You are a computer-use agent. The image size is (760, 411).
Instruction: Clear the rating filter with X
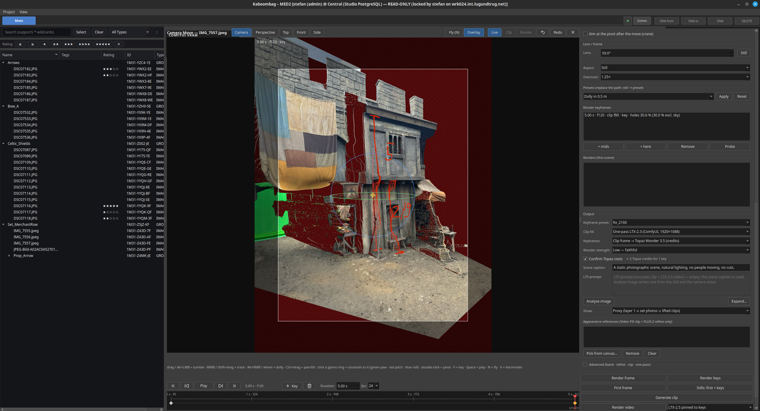[118, 44]
